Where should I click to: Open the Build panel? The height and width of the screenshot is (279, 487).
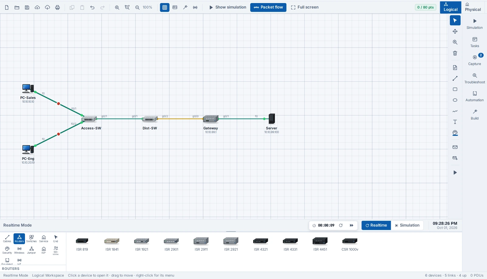[475, 115]
